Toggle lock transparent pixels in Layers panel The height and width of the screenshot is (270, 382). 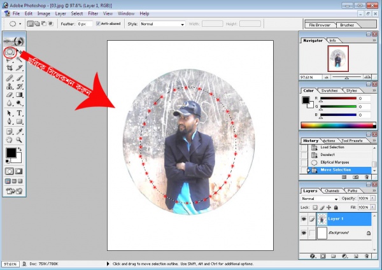[315, 208]
